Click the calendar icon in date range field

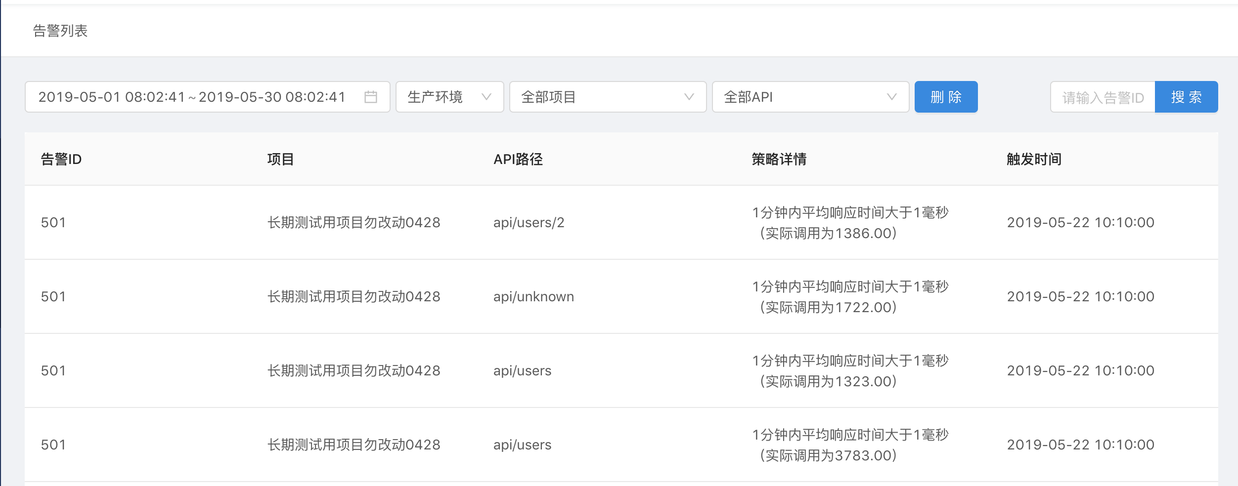[x=370, y=97]
